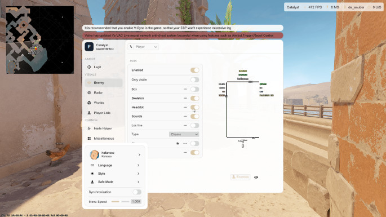Click the Menu Speed value field 1.000

click(136, 202)
